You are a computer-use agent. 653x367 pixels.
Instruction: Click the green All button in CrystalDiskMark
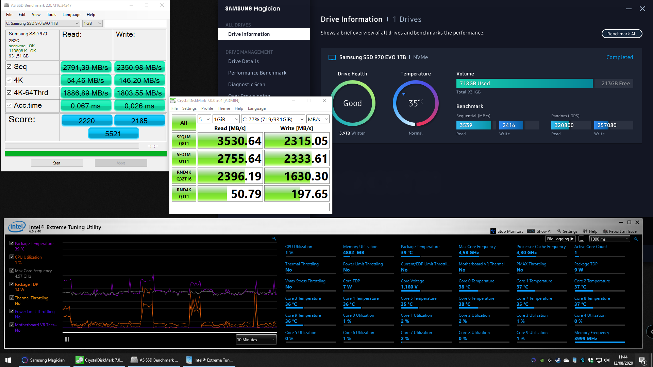(184, 123)
